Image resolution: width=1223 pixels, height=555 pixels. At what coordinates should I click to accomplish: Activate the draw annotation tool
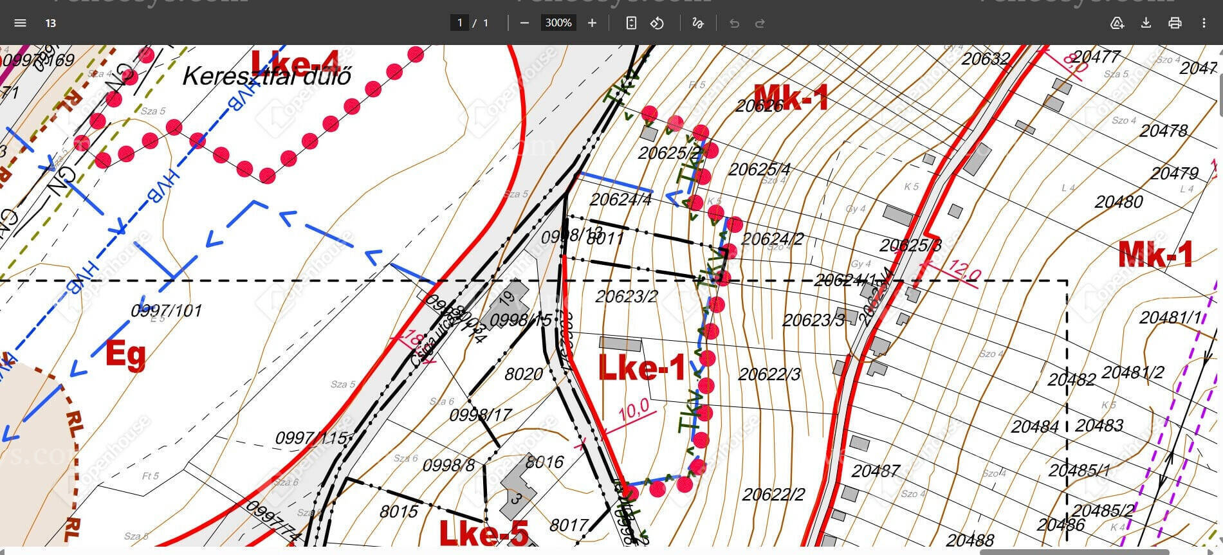point(697,23)
